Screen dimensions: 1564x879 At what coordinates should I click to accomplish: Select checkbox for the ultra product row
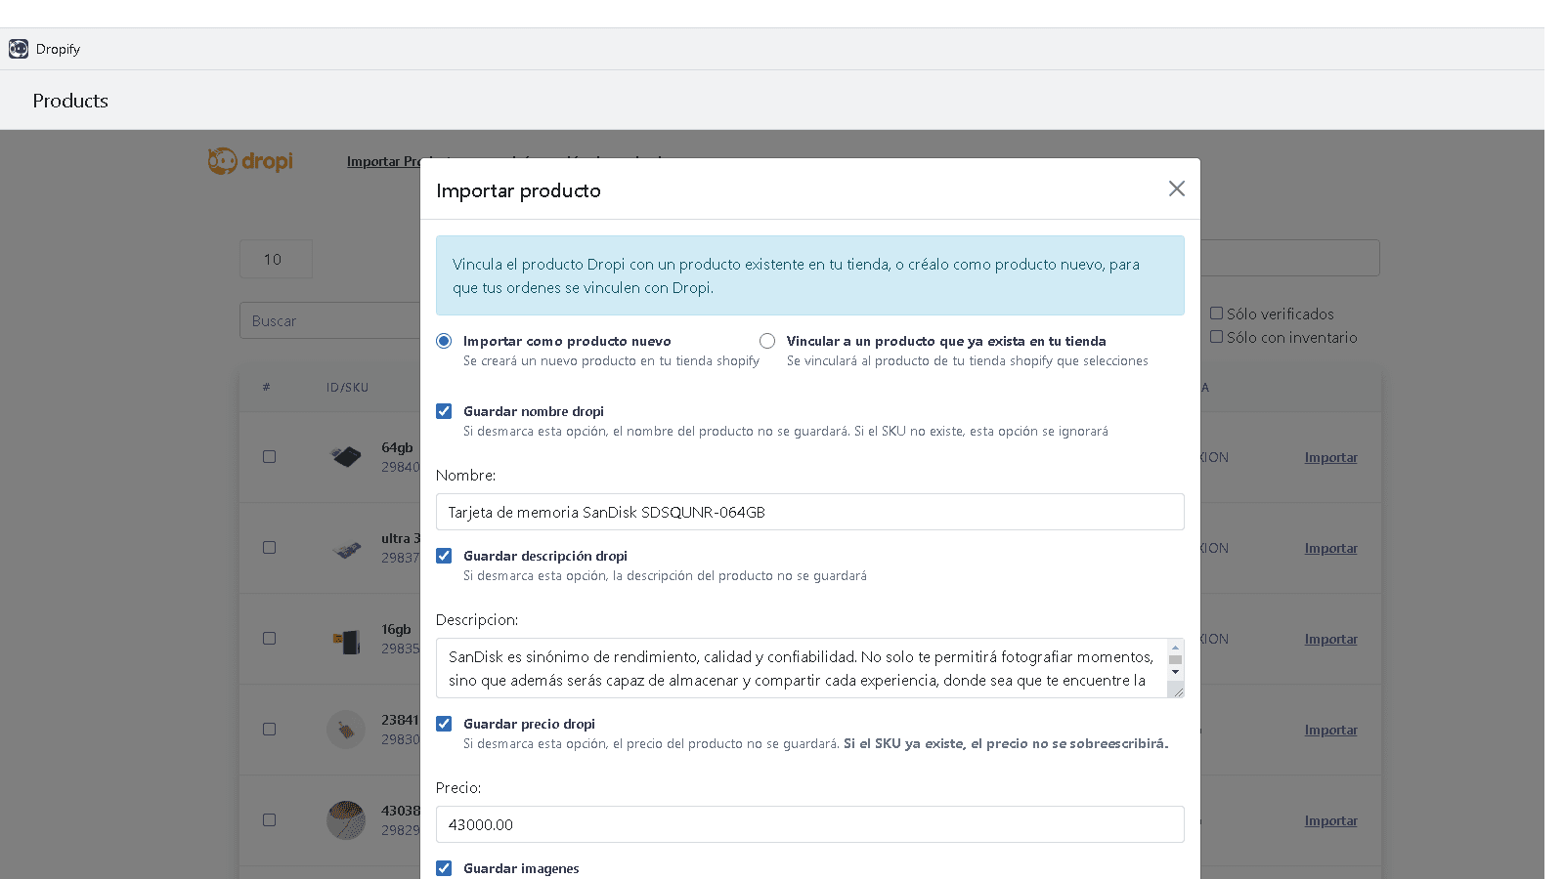coord(269,547)
